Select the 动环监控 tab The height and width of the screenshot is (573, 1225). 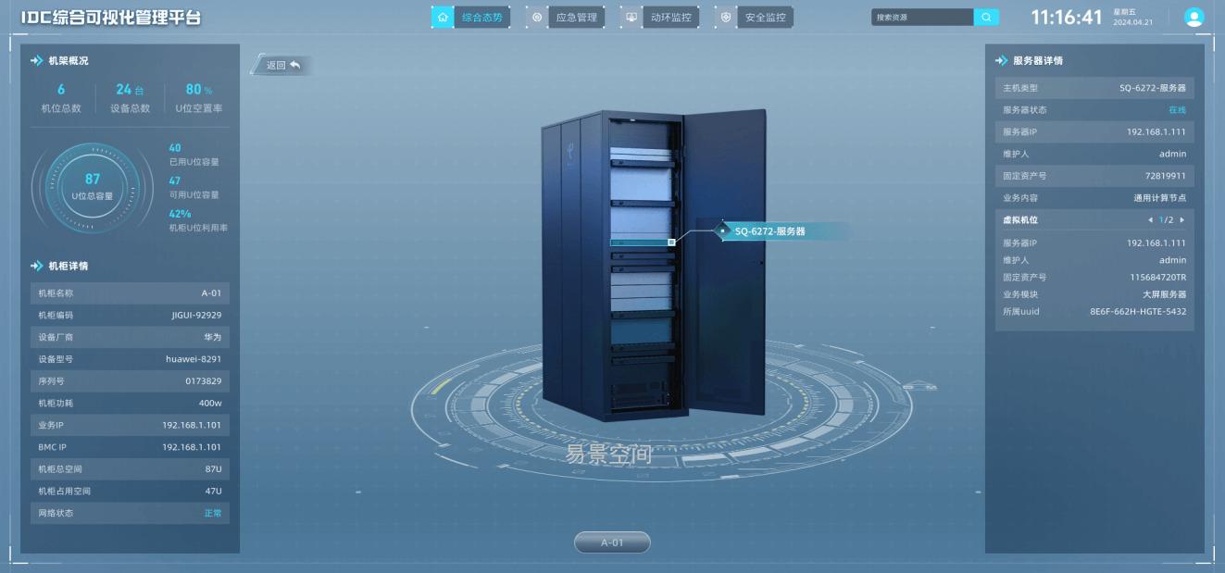(670, 17)
